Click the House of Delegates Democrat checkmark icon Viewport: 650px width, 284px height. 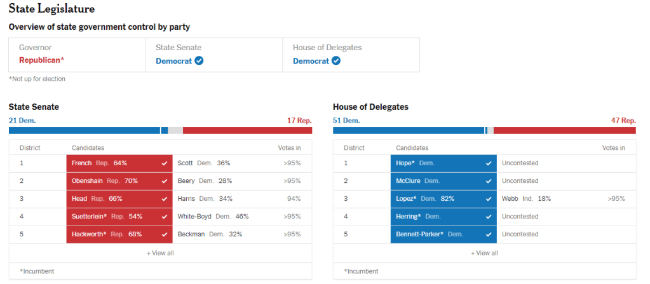336,61
